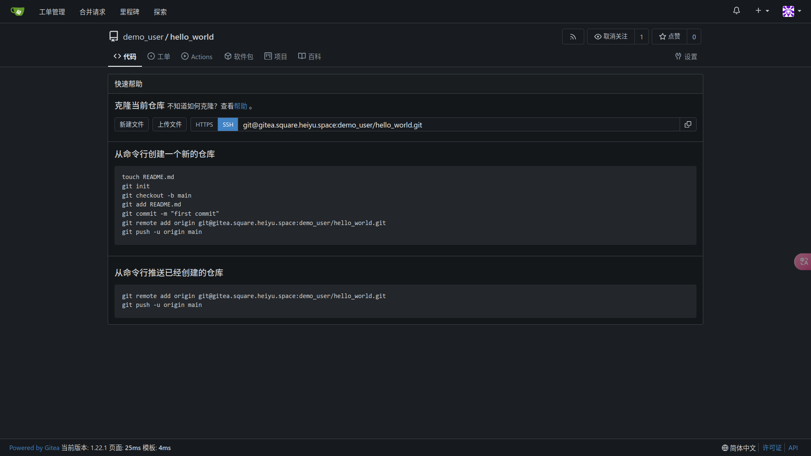Click the 取消关注 unwatch button
The height and width of the screenshot is (456, 811).
611,37
